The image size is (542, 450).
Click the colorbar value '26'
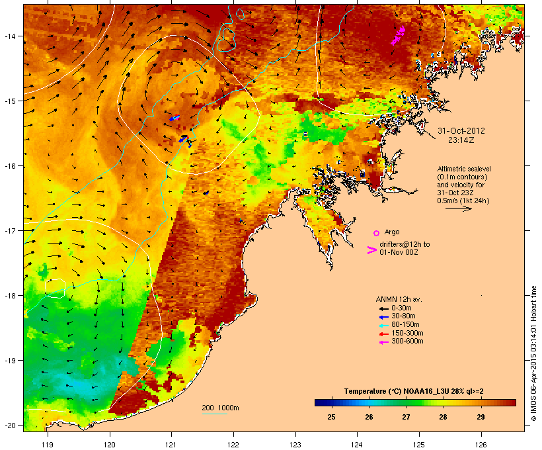click(x=369, y=417)
